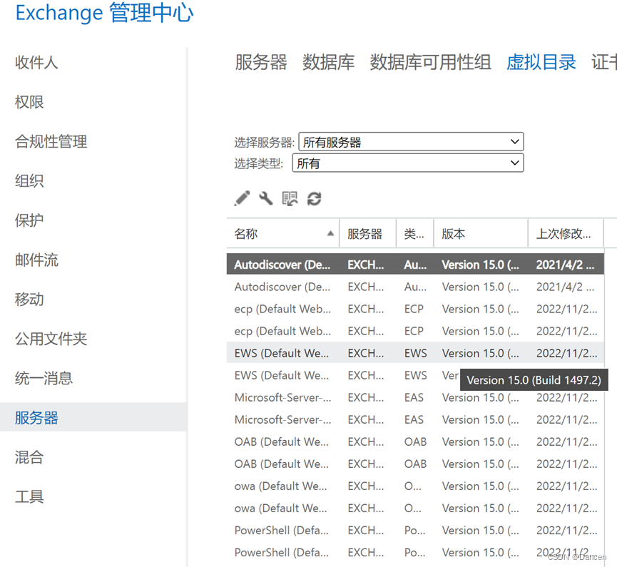Screen dimensions: 617x567
Task: Select the second owa (Default We... row
Action: click(415, 508)
